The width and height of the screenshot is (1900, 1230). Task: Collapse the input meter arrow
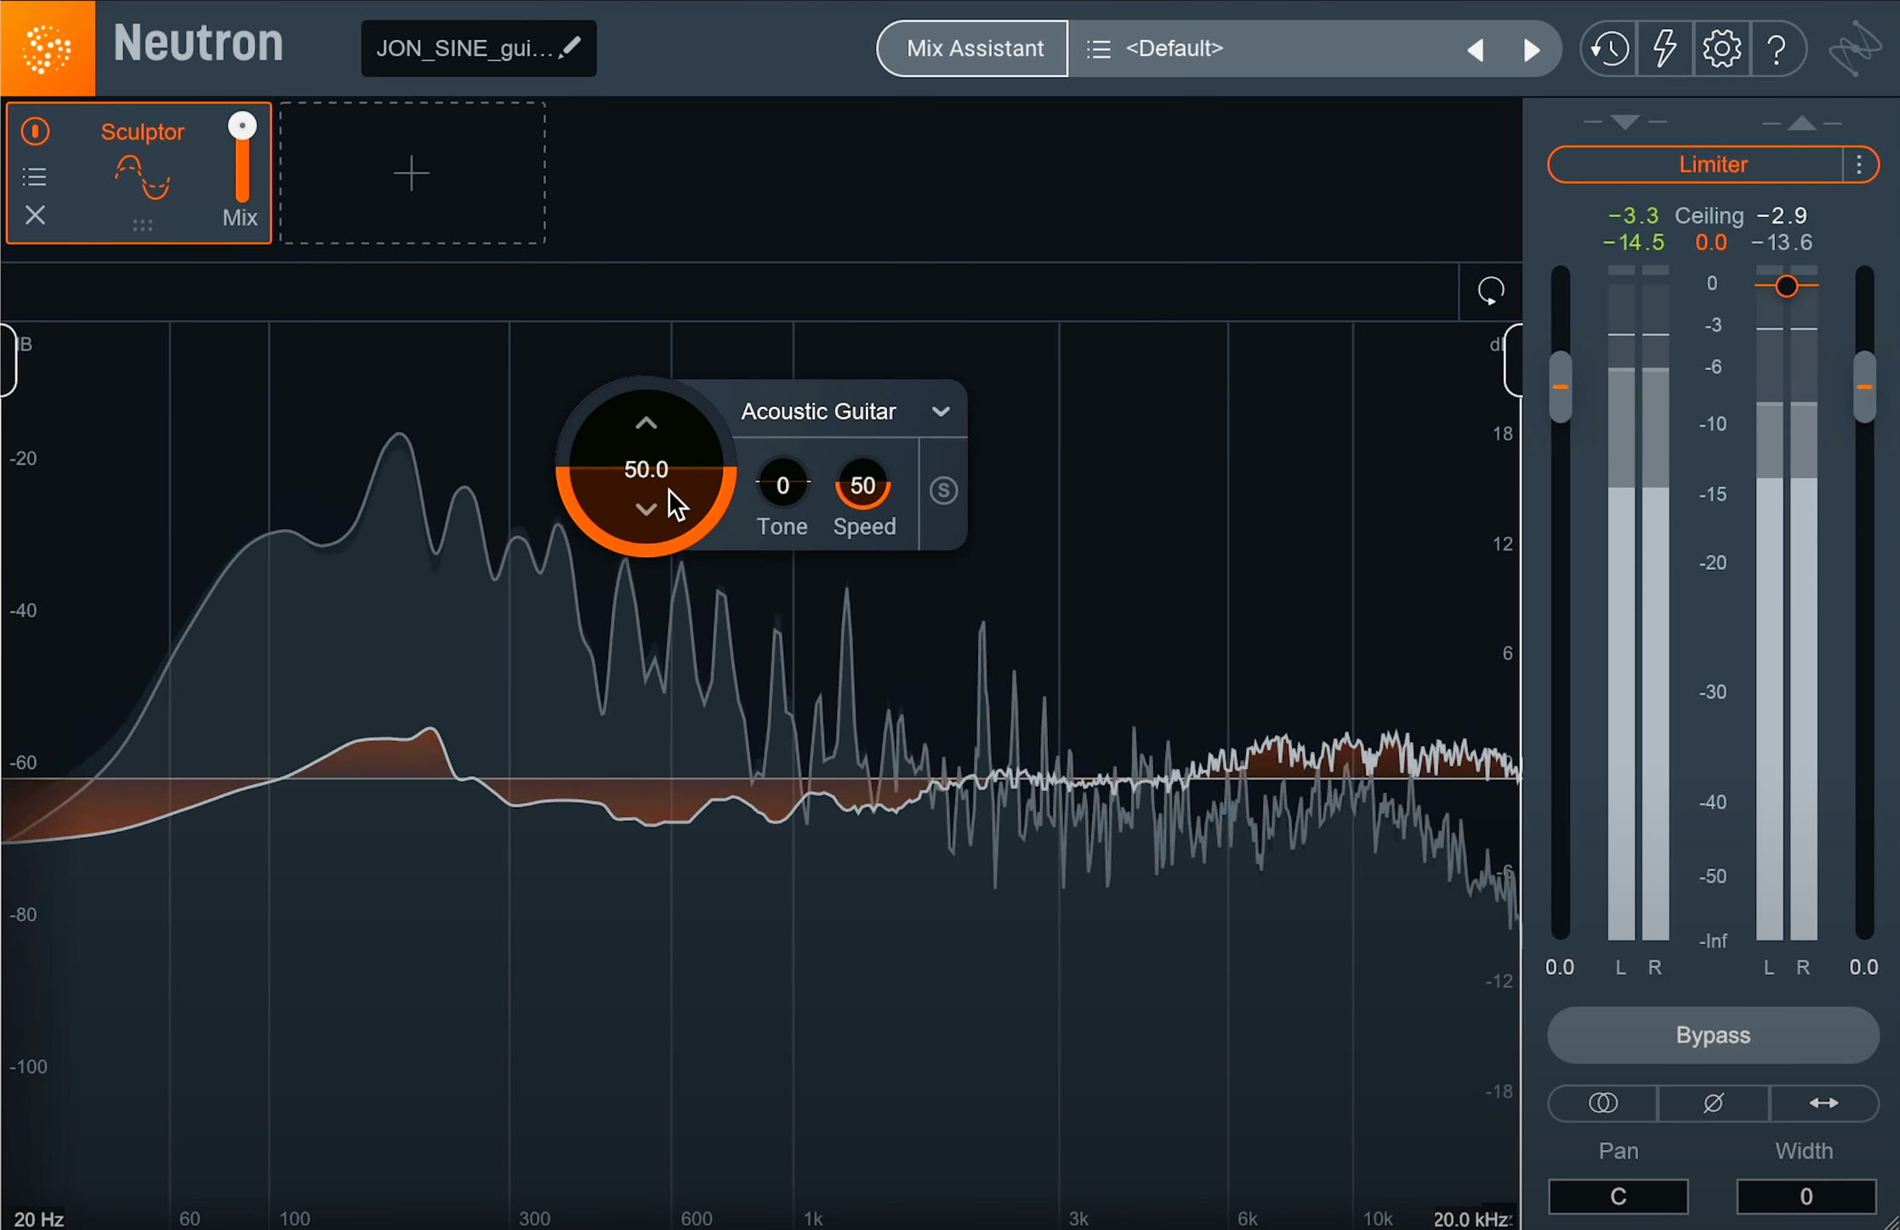(x=1624, y=122)
